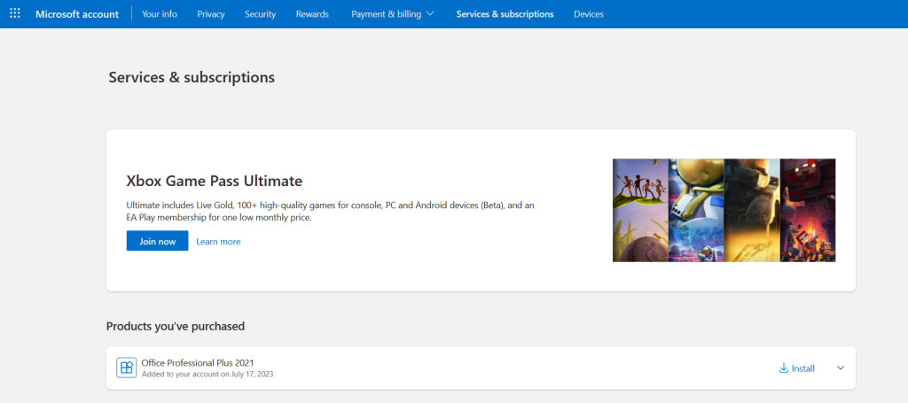
Task: Open the app launcher grid icon
Action: tap(15, 14)
